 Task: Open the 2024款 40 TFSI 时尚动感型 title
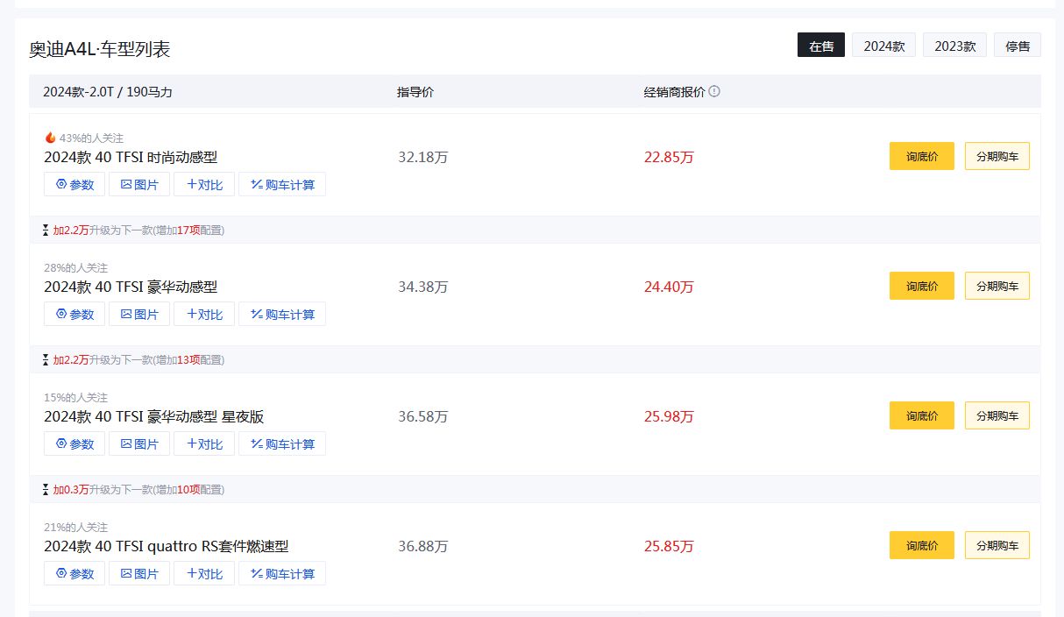pos(131,158)
